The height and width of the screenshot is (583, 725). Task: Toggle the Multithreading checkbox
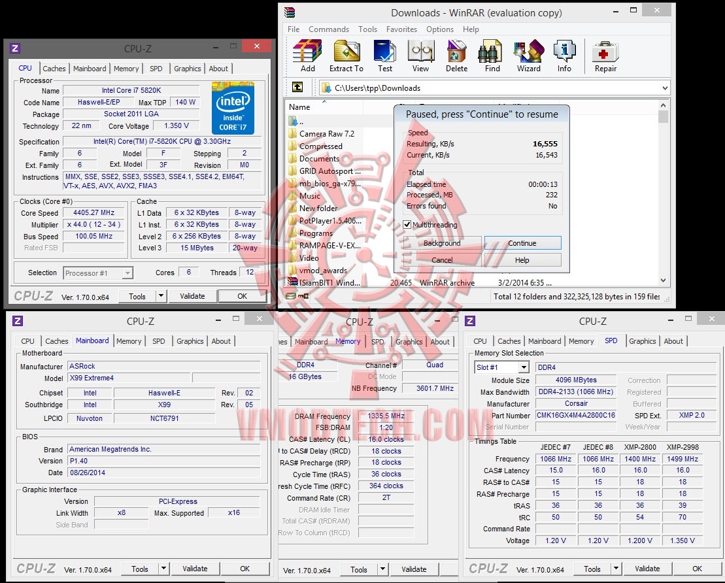click(407, 225)
